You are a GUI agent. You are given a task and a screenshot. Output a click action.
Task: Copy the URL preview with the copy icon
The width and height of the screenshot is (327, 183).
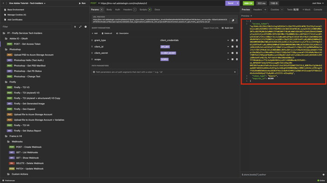(x=233, y=20)
